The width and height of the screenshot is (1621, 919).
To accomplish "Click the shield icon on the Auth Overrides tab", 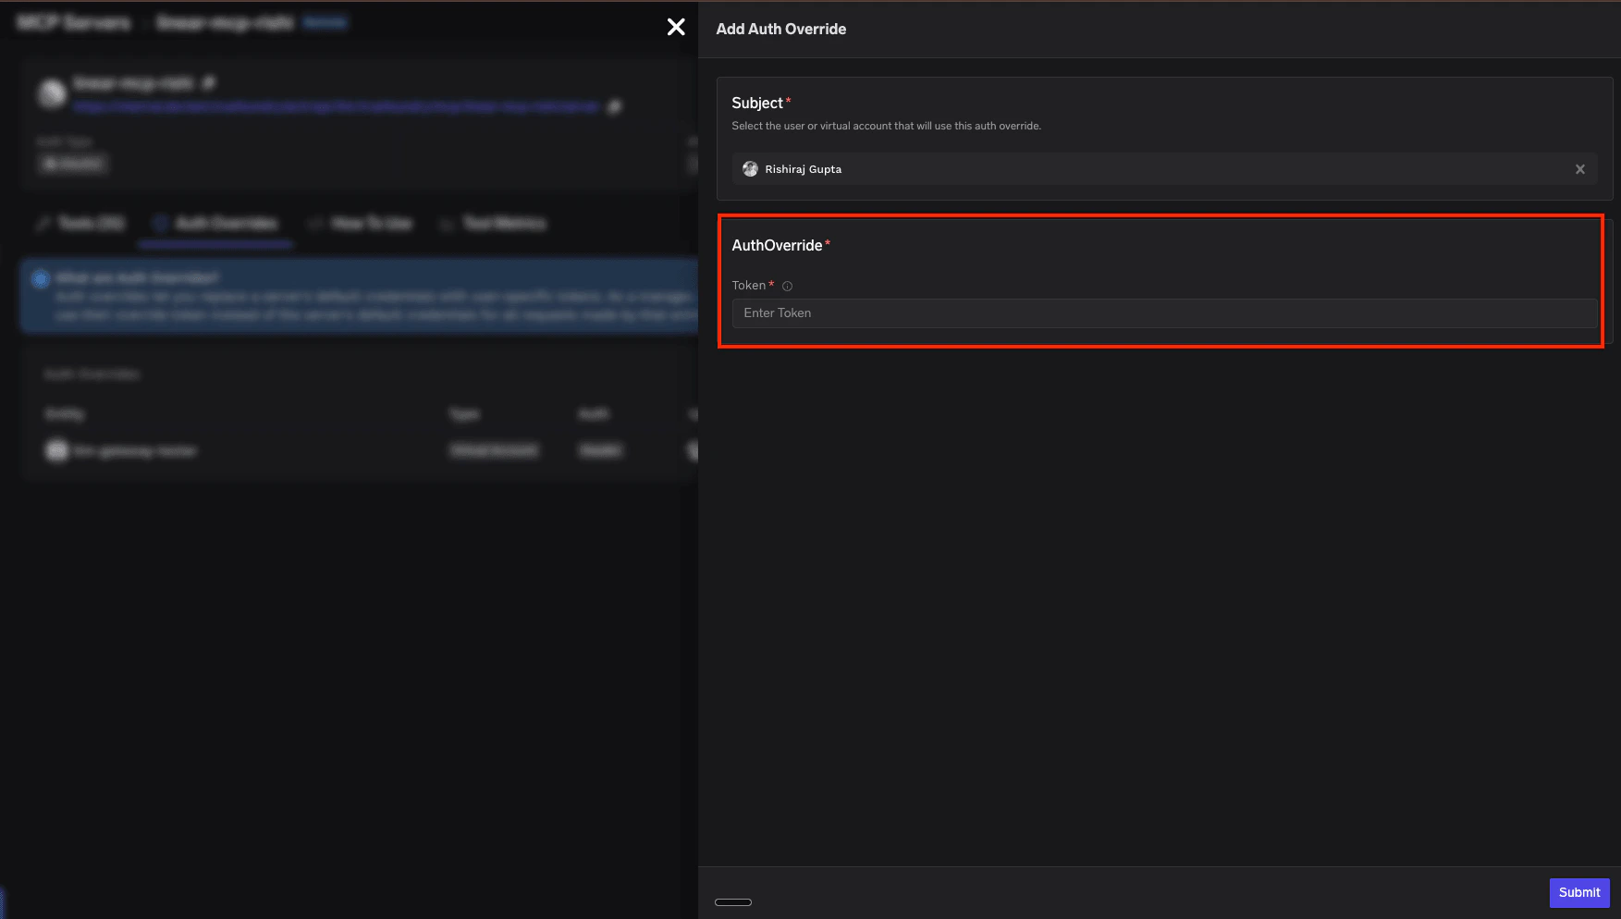I will pos(159,223).
